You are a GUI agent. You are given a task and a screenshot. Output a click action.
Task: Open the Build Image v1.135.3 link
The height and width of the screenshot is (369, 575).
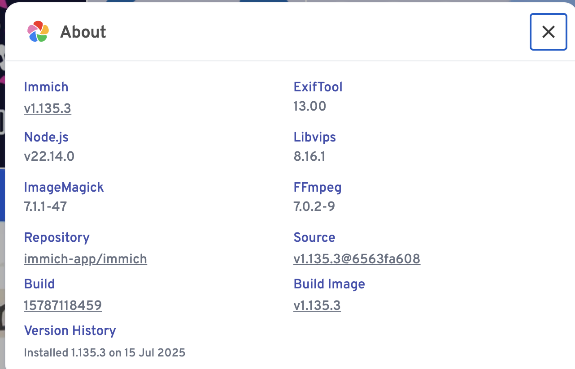(x=317, y=306)
